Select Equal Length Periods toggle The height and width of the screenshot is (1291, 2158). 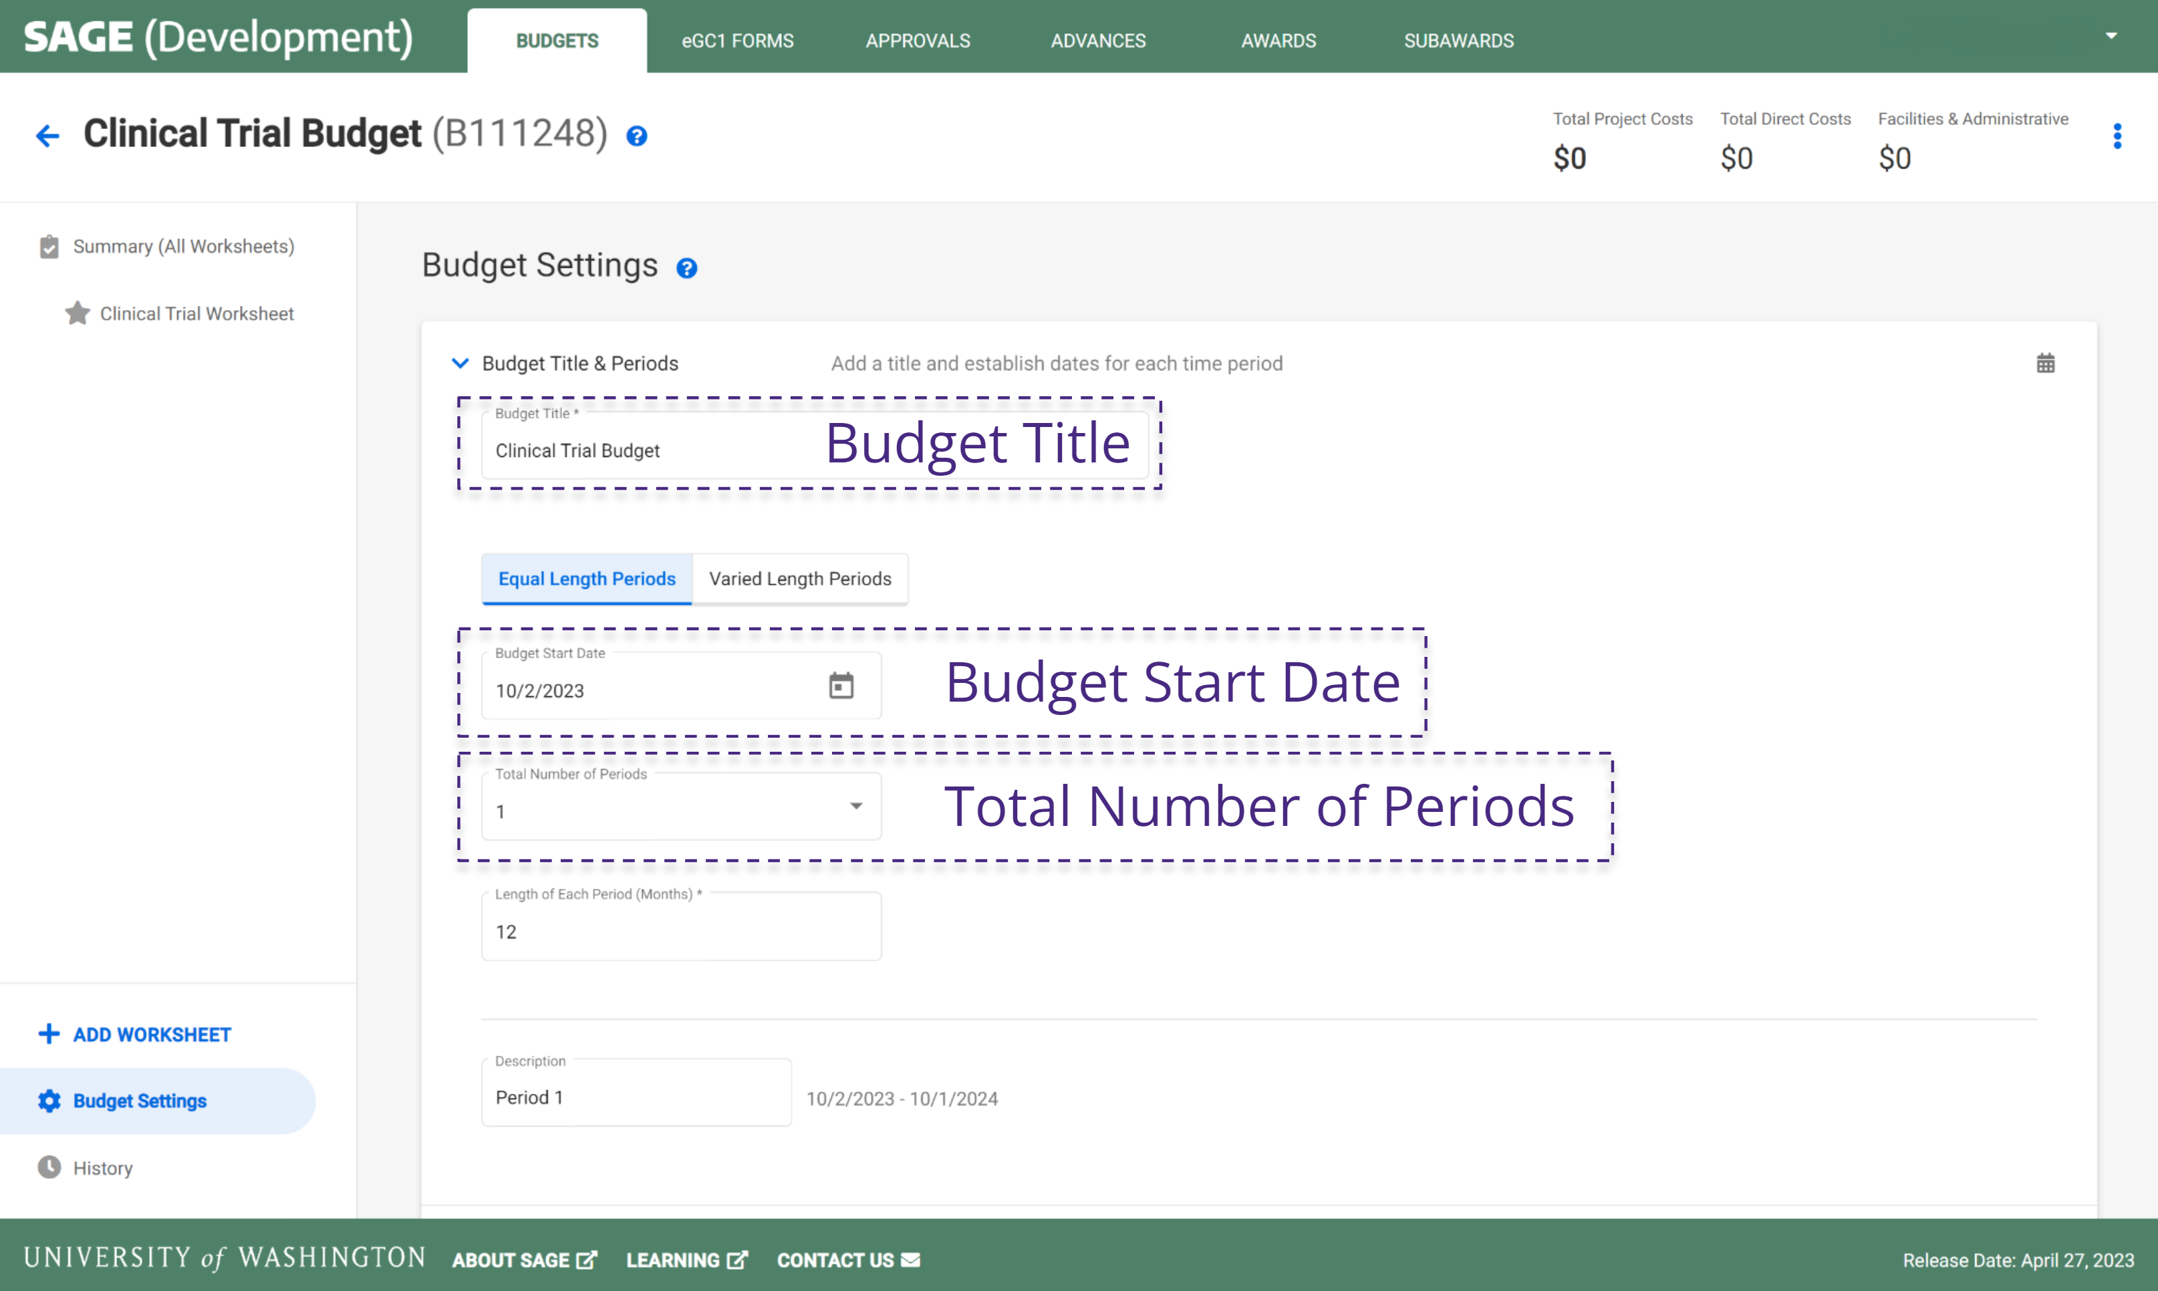click(586, 579)
